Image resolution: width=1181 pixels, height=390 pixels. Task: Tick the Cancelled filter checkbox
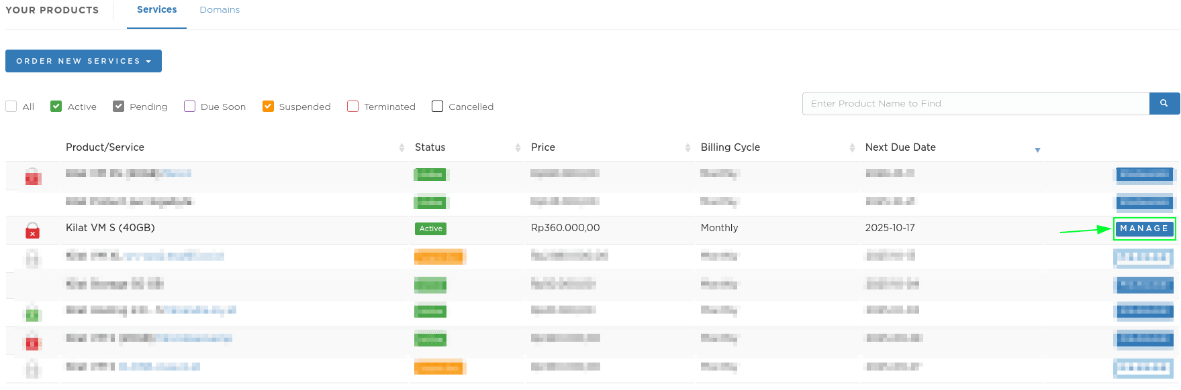437,107
